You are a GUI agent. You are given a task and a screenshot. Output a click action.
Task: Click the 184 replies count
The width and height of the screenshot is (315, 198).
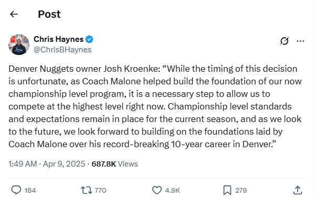click(30, 190)
